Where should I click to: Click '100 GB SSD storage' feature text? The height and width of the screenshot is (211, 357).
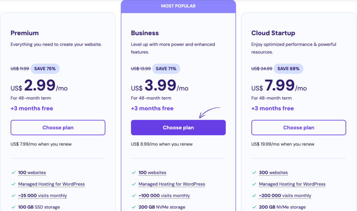tap(39, 207)
